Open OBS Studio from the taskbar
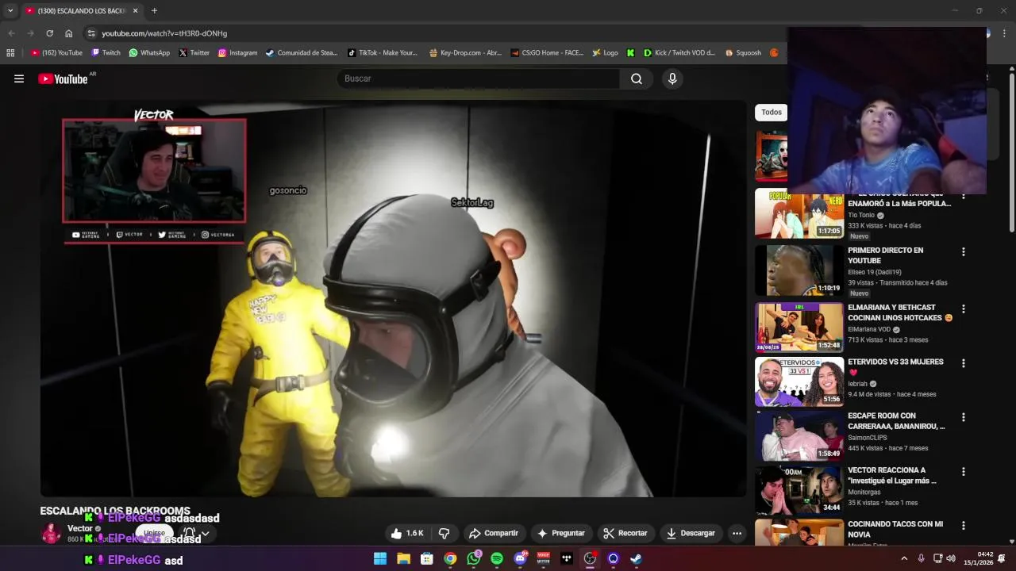Viewport: 1016px width, 571px height. (590, 558)
